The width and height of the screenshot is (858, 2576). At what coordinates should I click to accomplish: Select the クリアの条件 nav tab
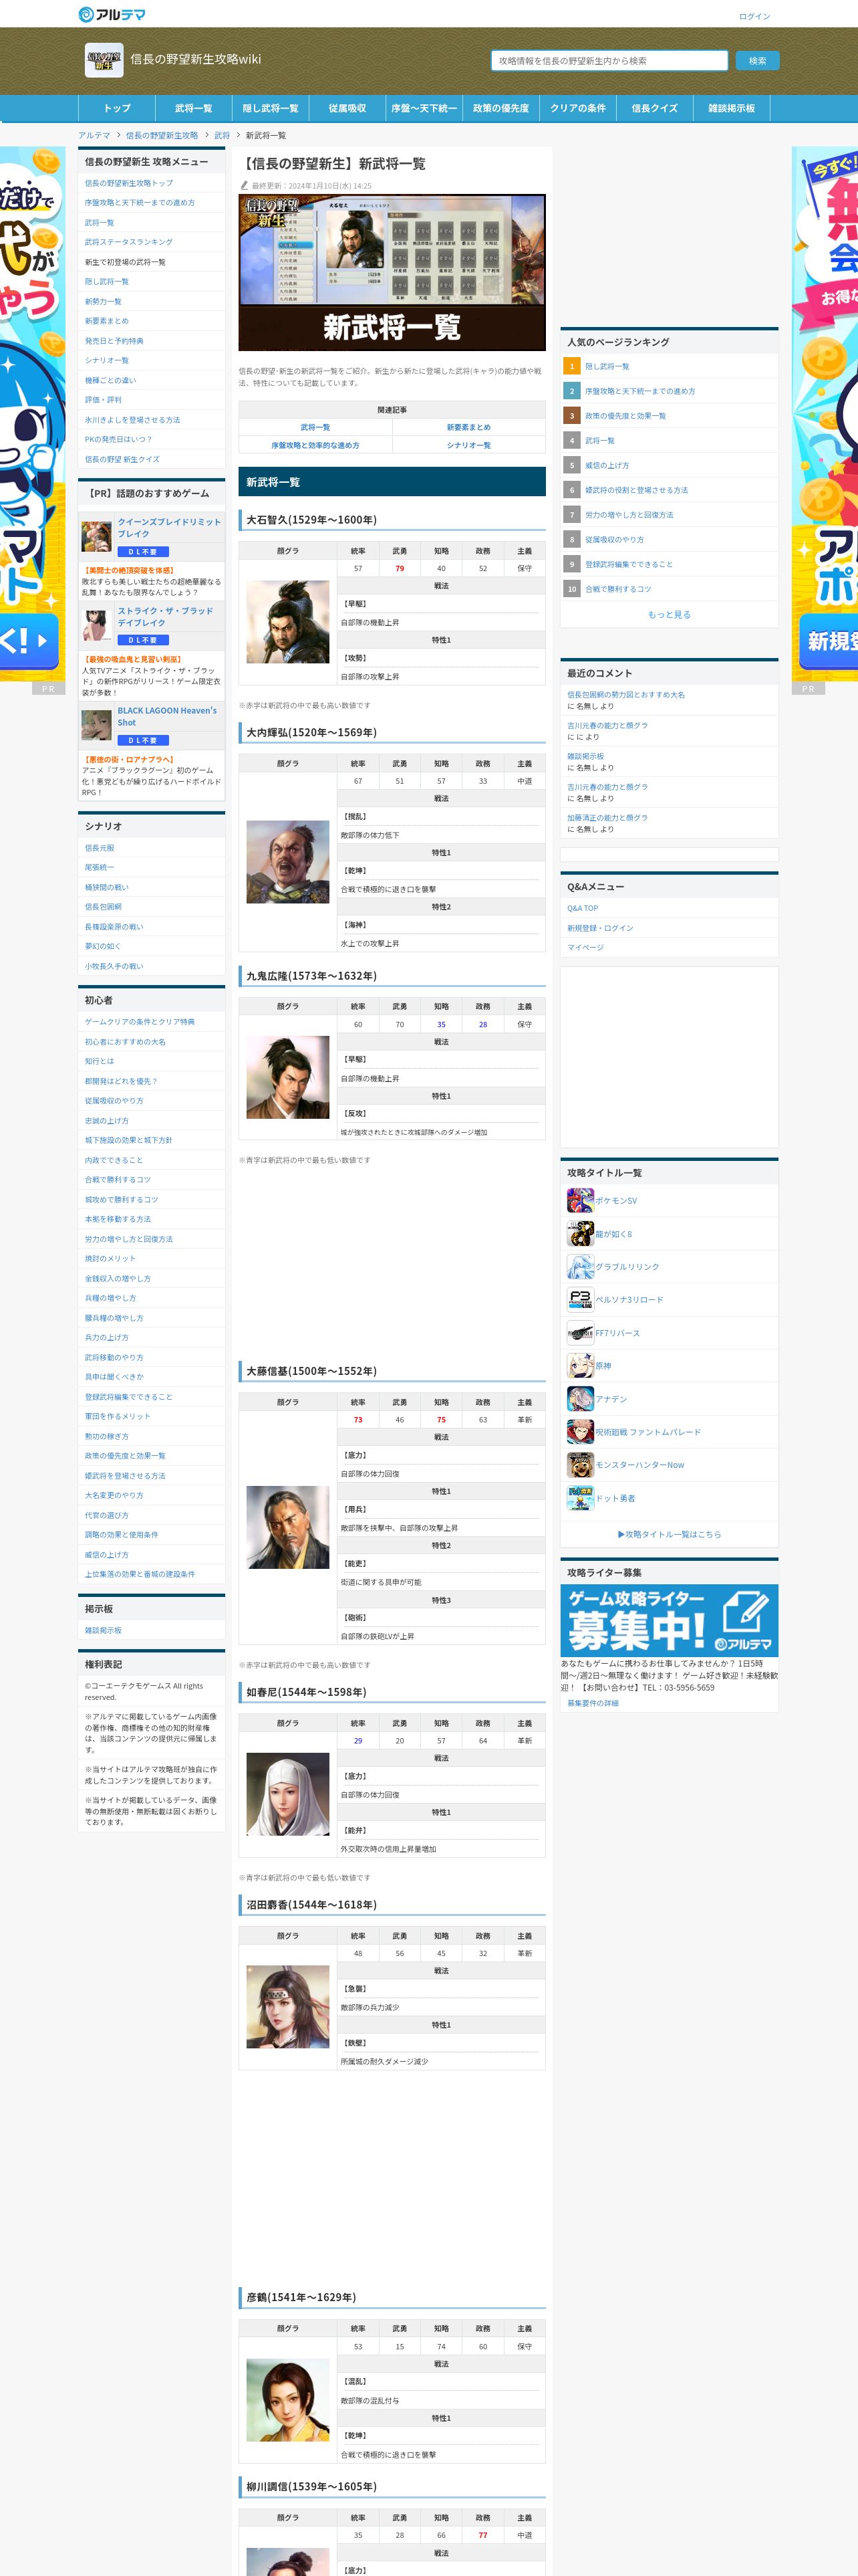(x=578, y=108)
